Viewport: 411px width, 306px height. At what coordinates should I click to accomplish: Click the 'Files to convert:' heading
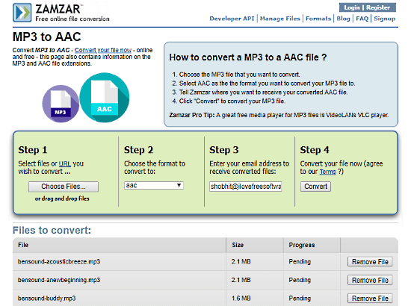point(52,231)
